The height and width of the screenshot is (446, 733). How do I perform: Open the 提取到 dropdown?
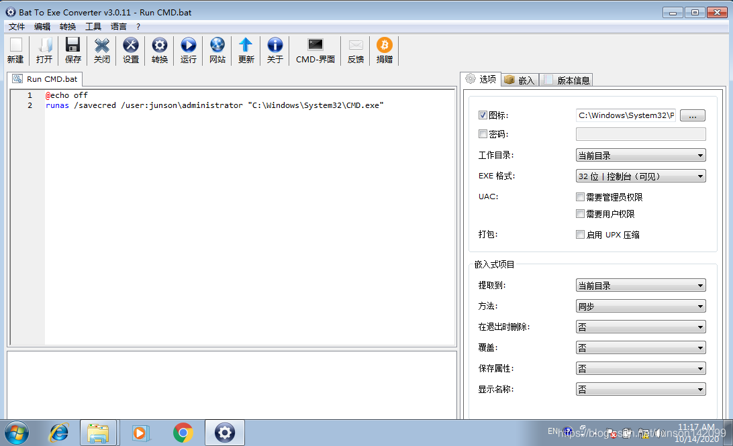(x=640, y=285)
